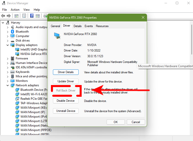
Task: Click the Firmware chip icon
Action: (x=12, y=58)
